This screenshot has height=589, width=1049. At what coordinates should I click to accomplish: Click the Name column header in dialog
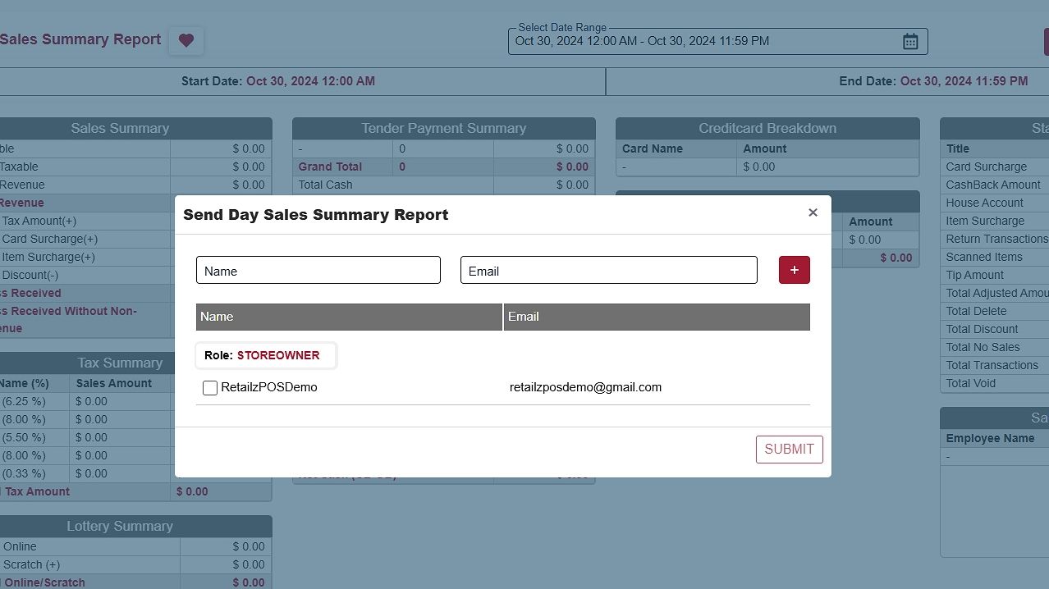point(349,317)
